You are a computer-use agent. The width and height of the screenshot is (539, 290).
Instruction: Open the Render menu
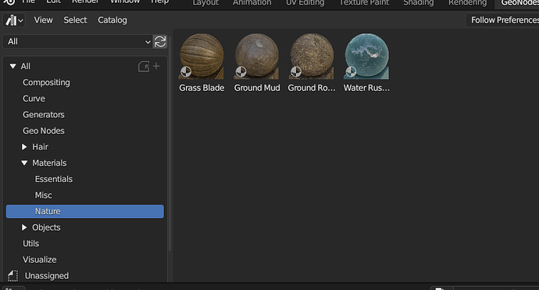tap(85, 2)
